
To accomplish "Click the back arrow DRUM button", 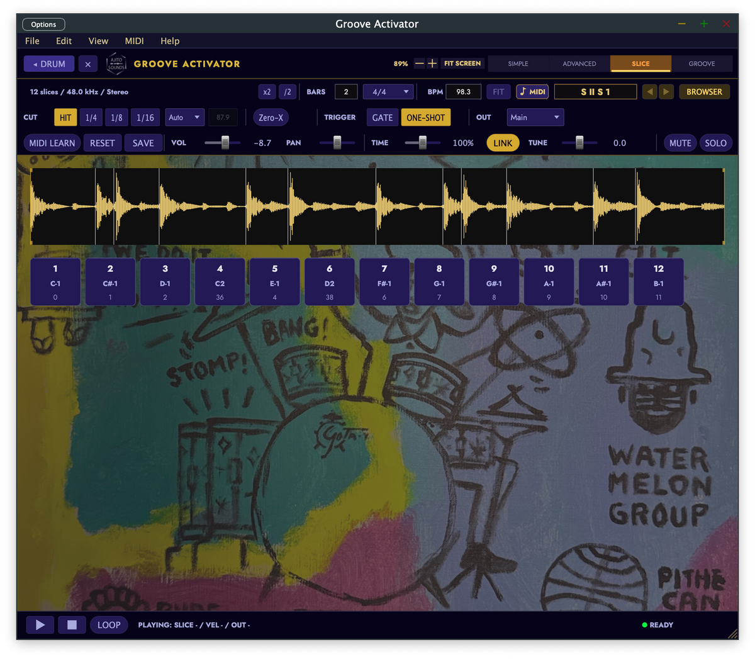I will click(x=49, y=64).
